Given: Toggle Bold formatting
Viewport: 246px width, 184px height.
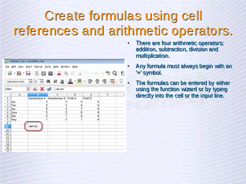Looking at the screenshot, I should point(49,81).
